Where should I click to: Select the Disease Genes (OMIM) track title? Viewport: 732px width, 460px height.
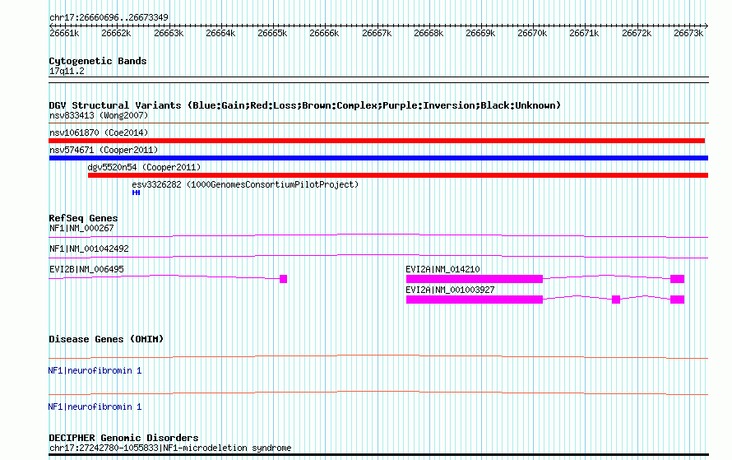[106, 339]
